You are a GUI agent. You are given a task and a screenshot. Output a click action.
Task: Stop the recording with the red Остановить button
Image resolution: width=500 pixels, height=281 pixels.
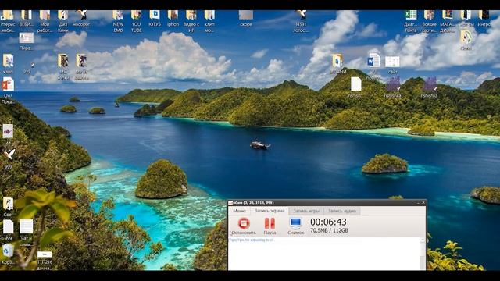click(244, 226)
